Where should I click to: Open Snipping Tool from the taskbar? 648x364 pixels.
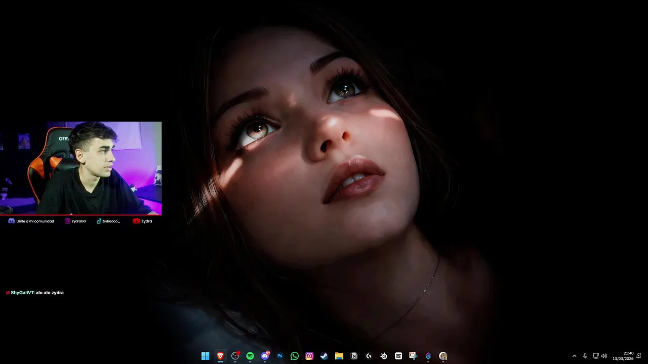click(x=413, y=356)
